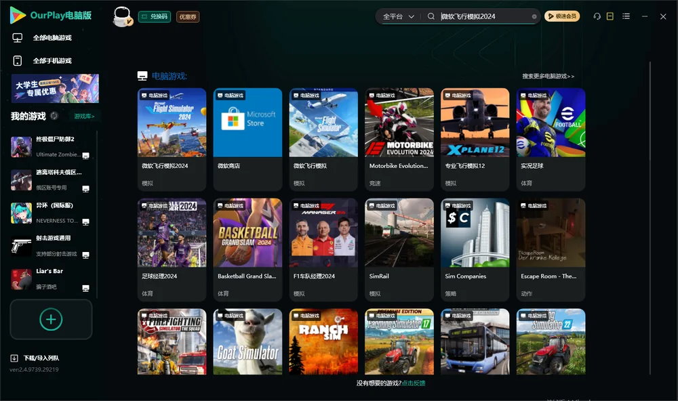Click 搜索更多电脑游戏>> link
The width and height of the screenshot is (678, 401).
548,76
